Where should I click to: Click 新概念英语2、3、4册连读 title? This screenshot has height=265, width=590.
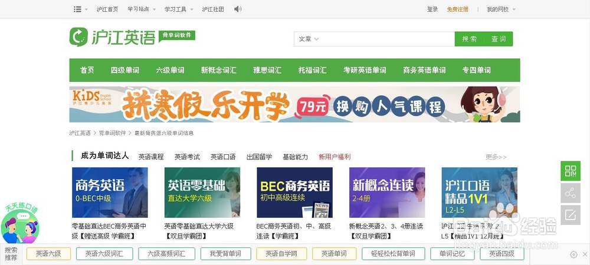386,231
